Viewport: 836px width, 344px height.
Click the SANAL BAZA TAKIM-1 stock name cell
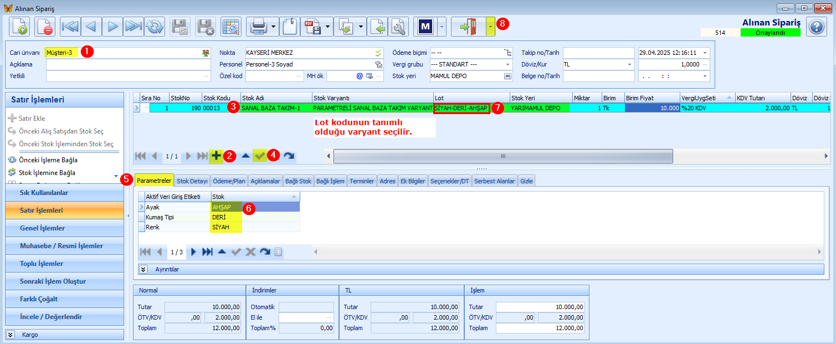[276, 108]
